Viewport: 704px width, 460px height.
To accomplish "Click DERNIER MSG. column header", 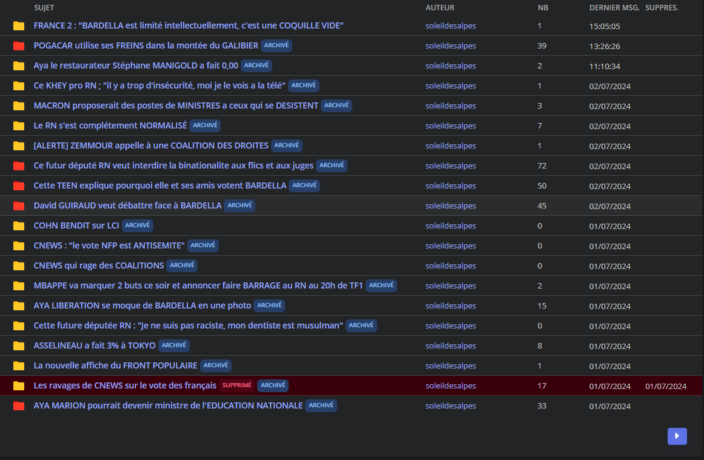I will pyautogui.click(x=615, y=8).
